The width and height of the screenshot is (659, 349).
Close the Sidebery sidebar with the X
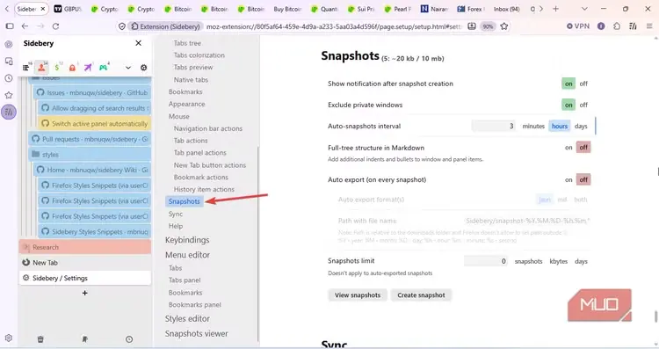click(138, 43)
